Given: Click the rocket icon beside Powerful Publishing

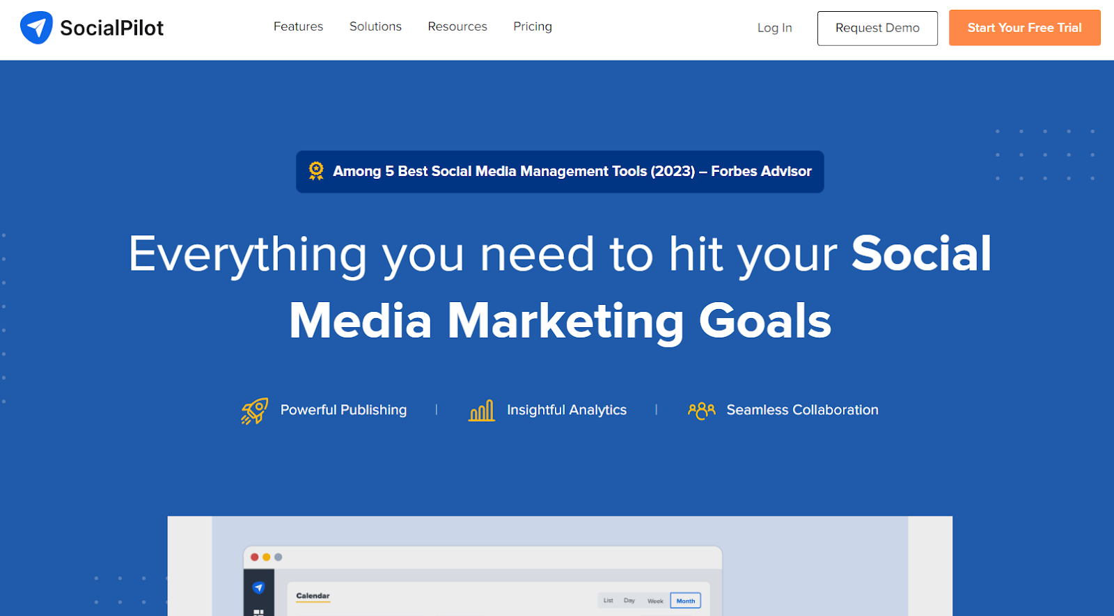Looking at the screenshot, I should click(255, 411).
